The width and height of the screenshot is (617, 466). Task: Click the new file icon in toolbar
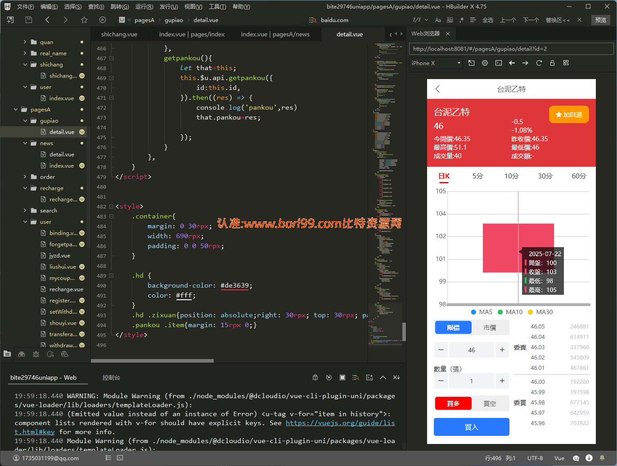10,20
